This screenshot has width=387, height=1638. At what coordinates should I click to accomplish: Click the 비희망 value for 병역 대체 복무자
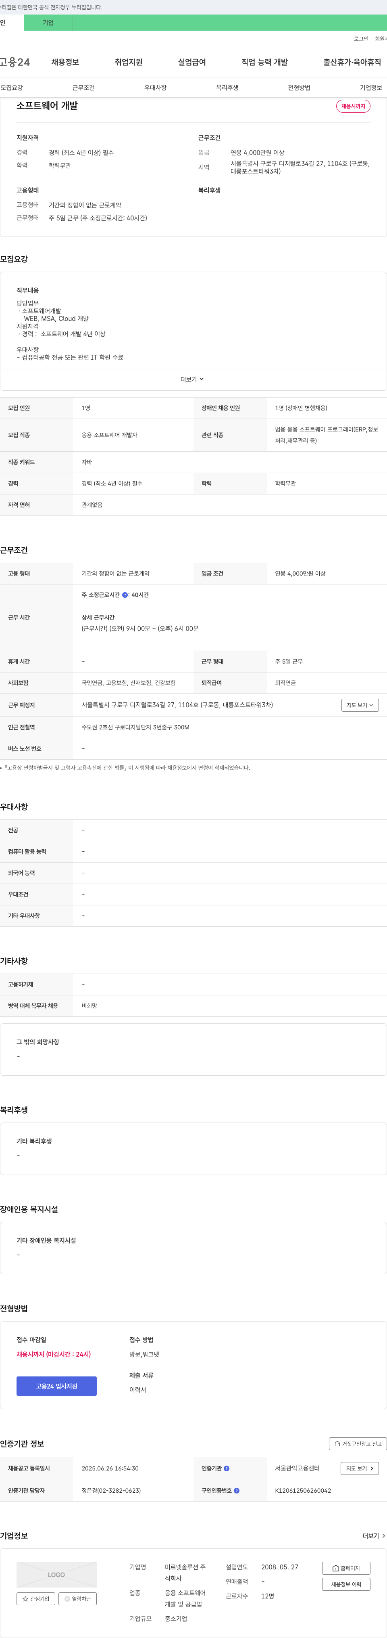(x=89, y=1006)
